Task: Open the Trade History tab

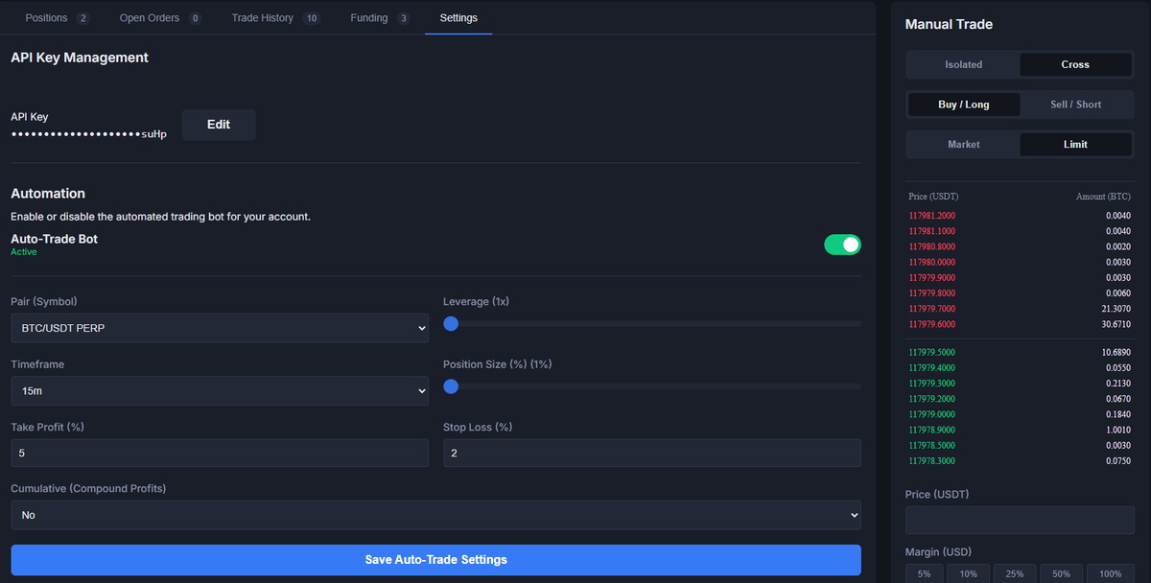Action: (275, 18)
